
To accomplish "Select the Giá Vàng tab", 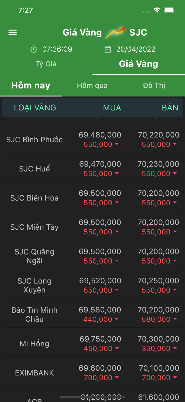I will [139, 64].
